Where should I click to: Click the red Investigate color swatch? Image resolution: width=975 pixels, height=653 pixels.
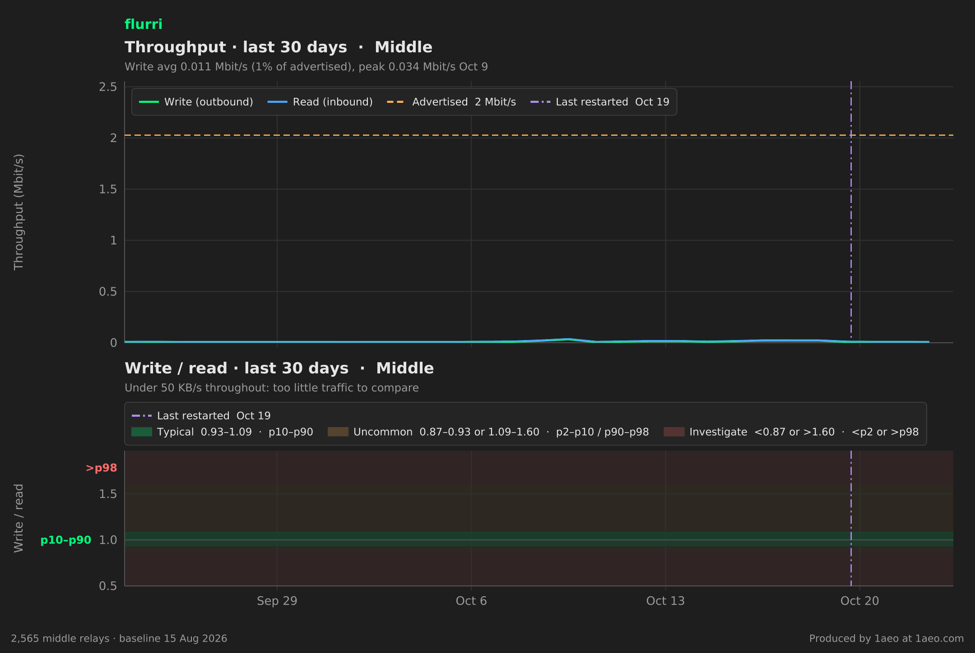point(674,432)
